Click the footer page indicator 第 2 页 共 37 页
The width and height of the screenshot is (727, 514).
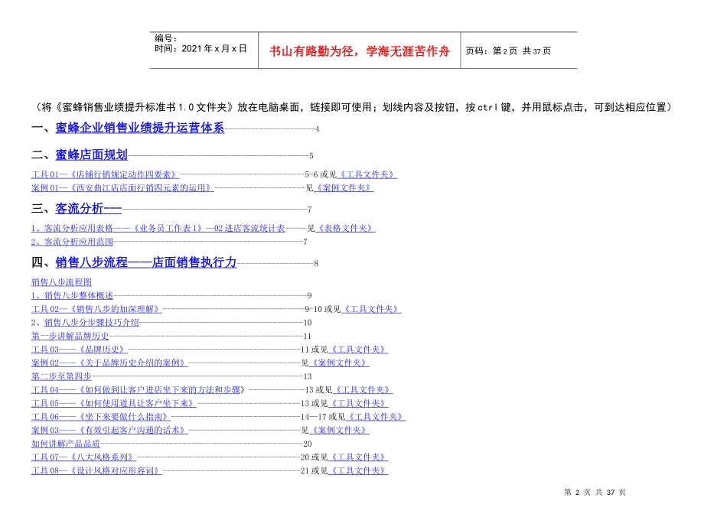click(595, 493)
